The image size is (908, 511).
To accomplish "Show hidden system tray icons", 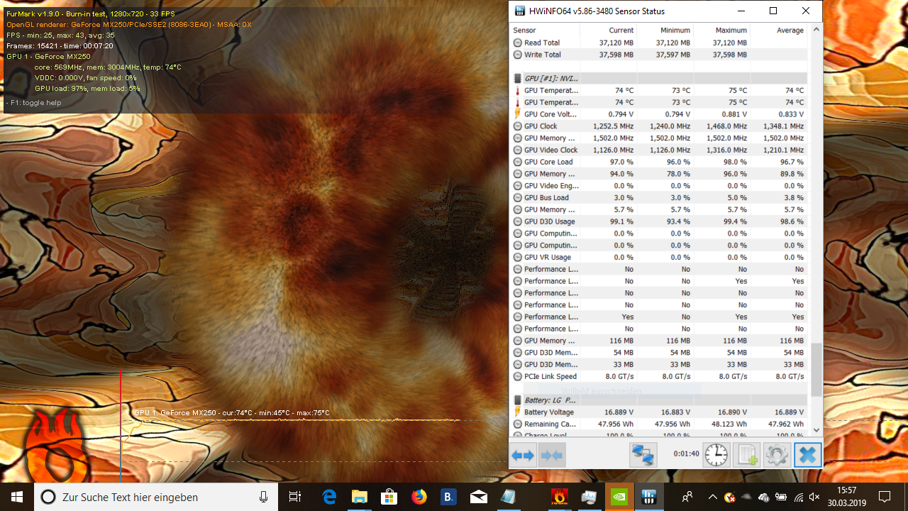I will pos(712,497).
